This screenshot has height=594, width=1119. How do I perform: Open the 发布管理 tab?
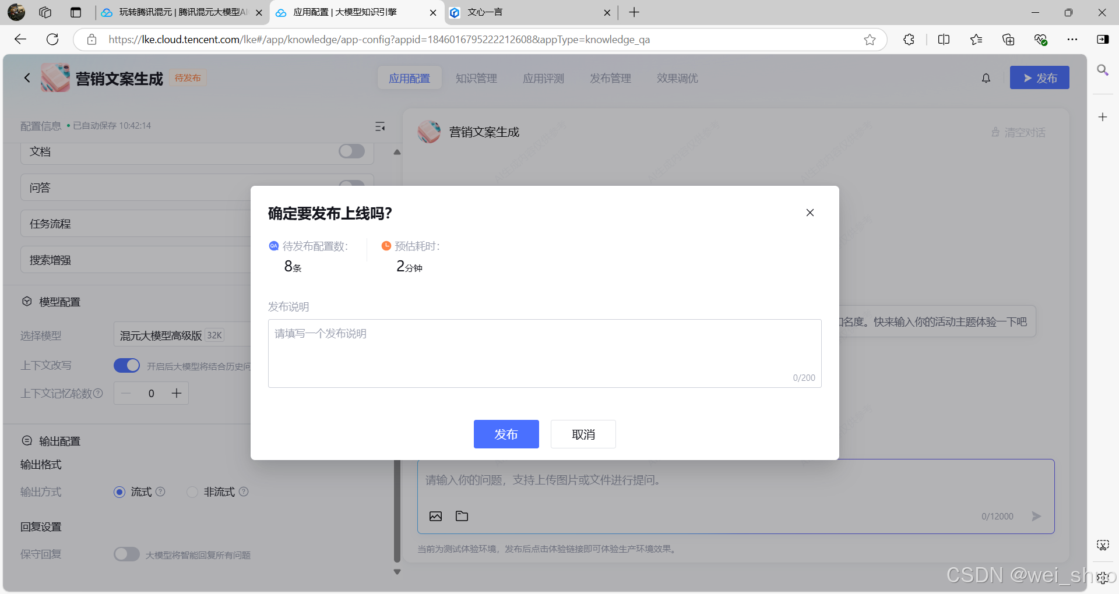610,78
